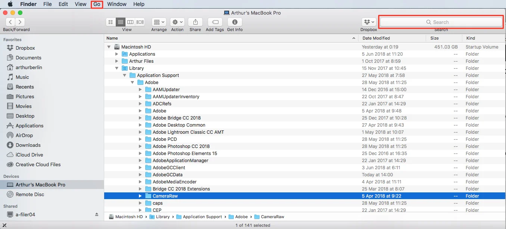Switch to list view in toolbar

[120, 22]
